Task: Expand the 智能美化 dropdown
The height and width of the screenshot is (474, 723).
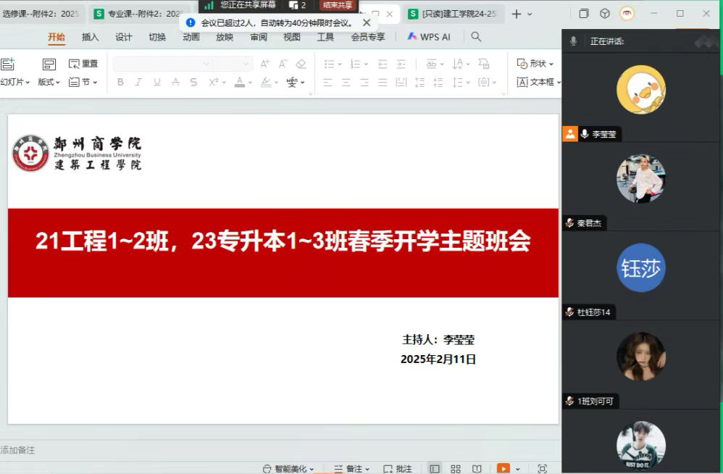Action: tap(288, 468)
